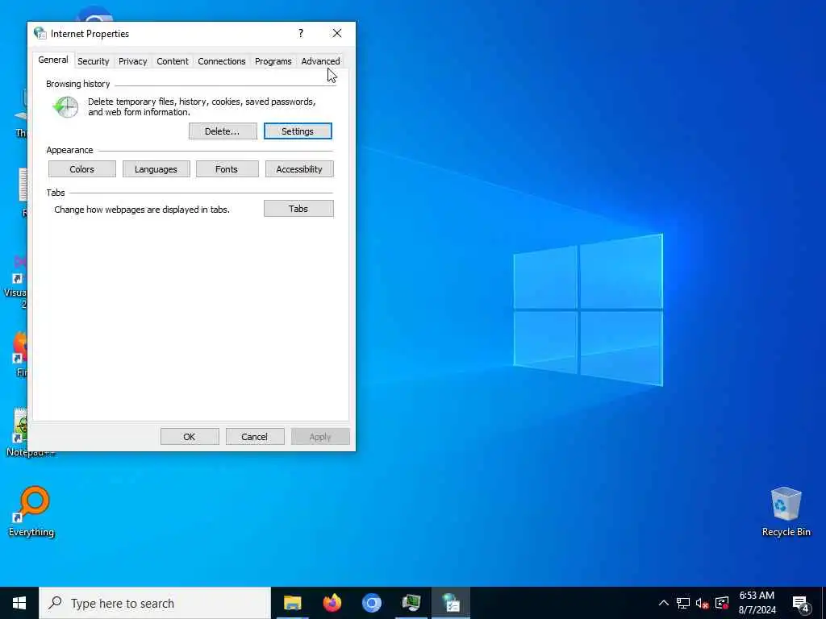Select the Recycle Bin desktop icon
826x619 pixels.
786,512
